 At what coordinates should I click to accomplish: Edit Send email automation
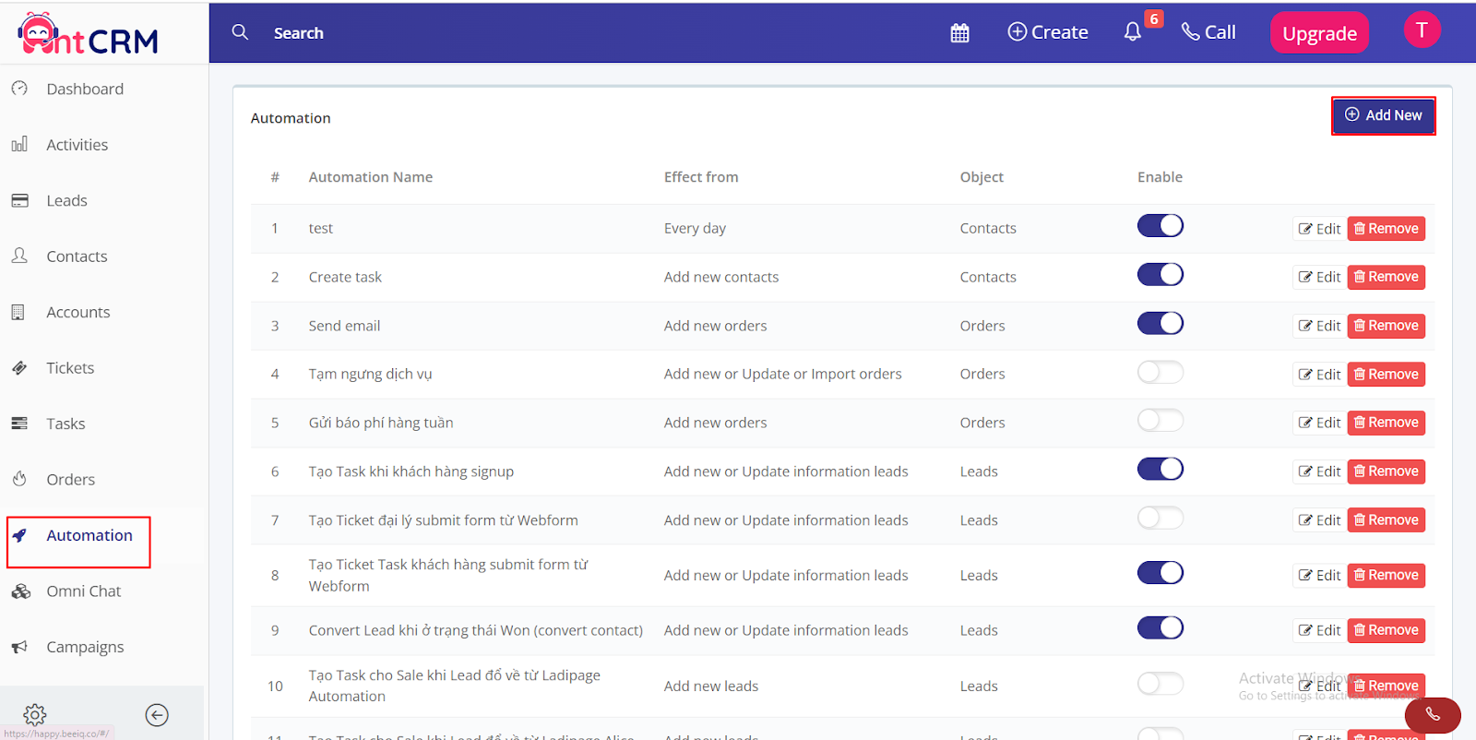[1319, 326]
